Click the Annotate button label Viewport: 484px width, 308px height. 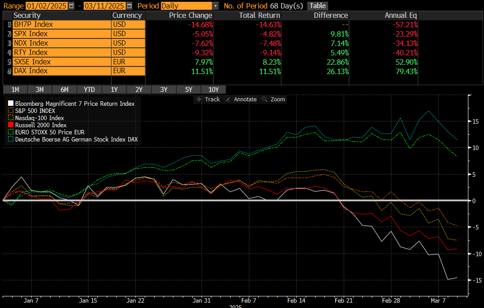[245, 99]
